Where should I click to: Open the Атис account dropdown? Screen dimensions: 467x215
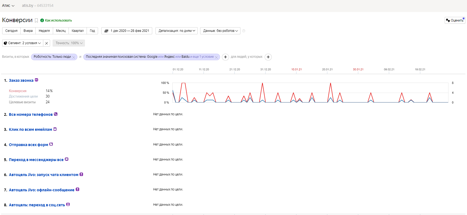pyautogui.click(x=8, y=5)
